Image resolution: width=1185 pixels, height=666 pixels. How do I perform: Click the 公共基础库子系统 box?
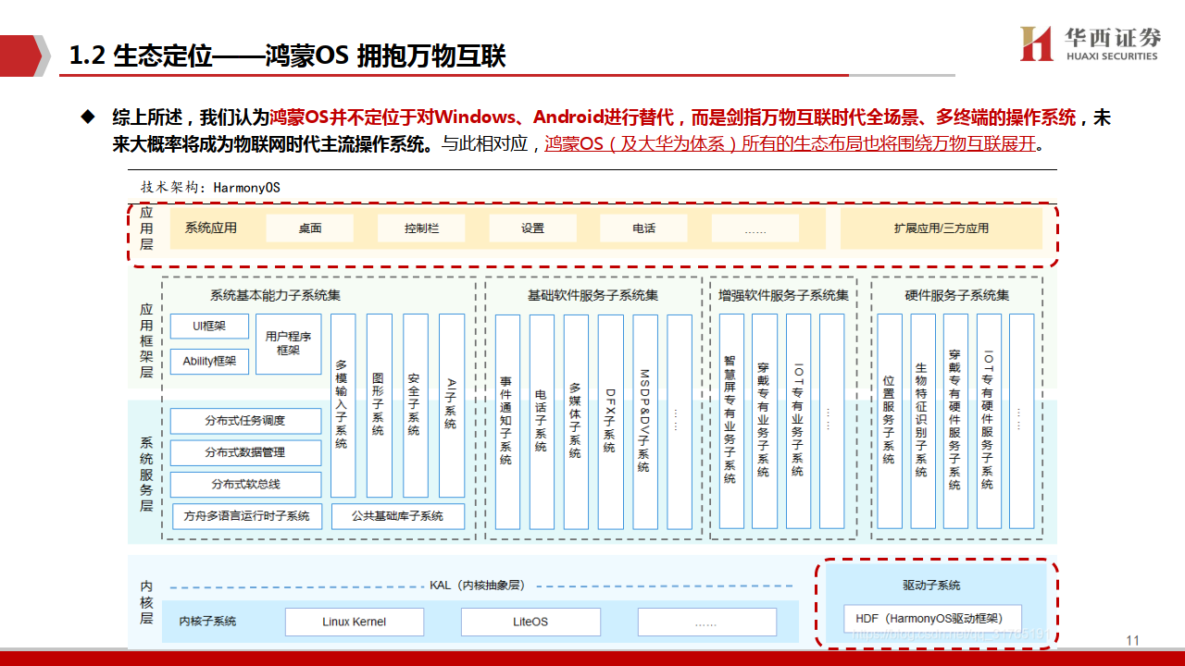[398, 516]
